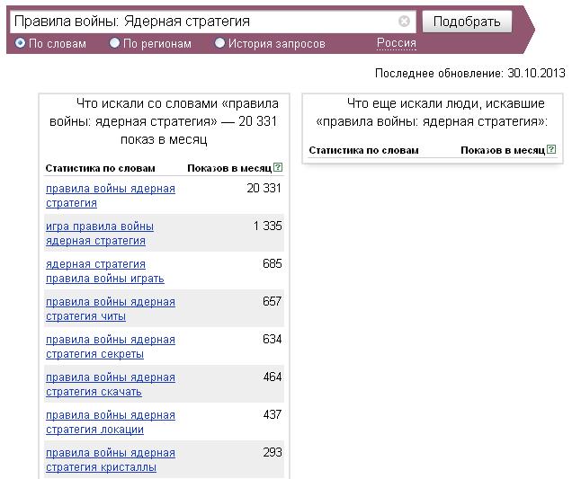Click right panel header 'Статистика по словам'
Viewport: 572px width, 479px height.
click(x=363, y=150)
